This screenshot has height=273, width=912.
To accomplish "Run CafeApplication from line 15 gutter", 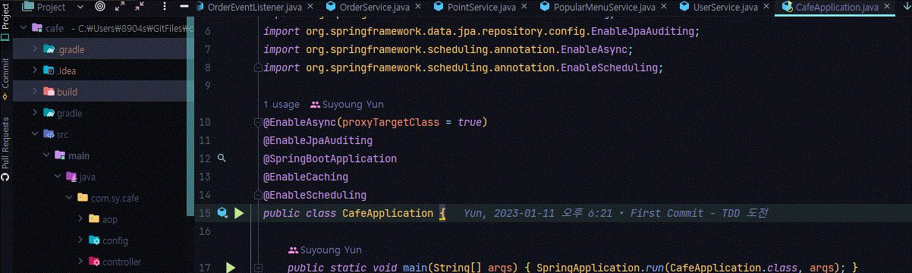I will [x=239, y=214].
